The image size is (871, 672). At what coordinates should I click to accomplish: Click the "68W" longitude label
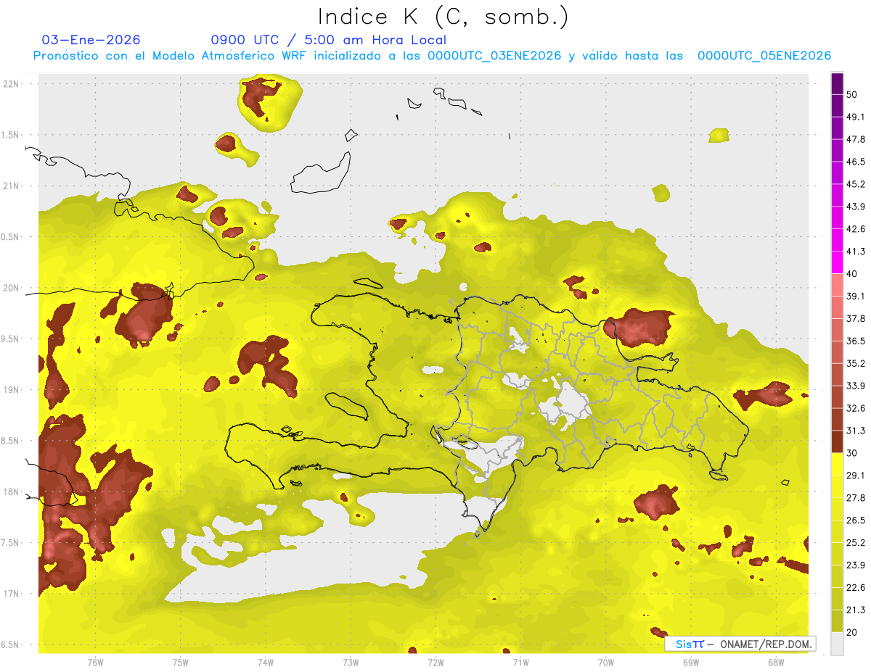point(776,663)
